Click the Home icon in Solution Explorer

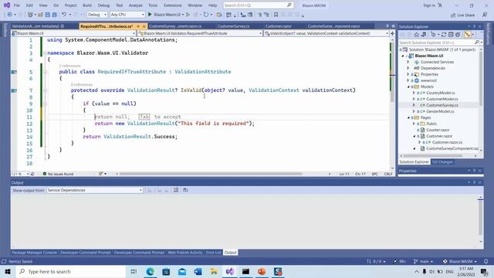pyautogui.click(x=417, y=35)
